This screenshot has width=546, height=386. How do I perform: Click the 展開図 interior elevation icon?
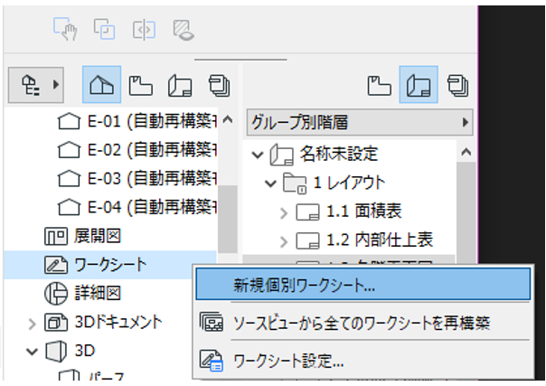click(x=56, y=237)
